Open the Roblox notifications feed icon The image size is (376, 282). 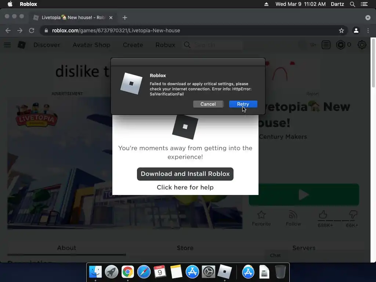coord(326,45)
